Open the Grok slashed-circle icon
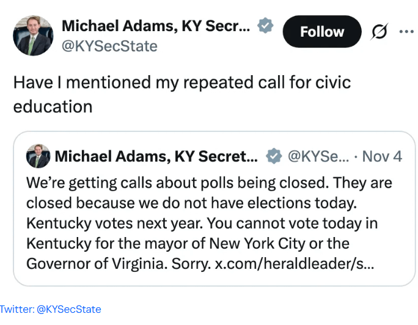Image resolution: width=418 pixels, height=325 pixels. pos(379,32)
